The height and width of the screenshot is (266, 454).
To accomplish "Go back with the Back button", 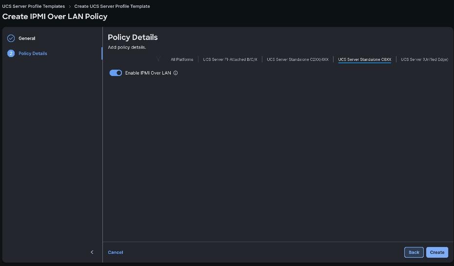I will click(414, 252).
